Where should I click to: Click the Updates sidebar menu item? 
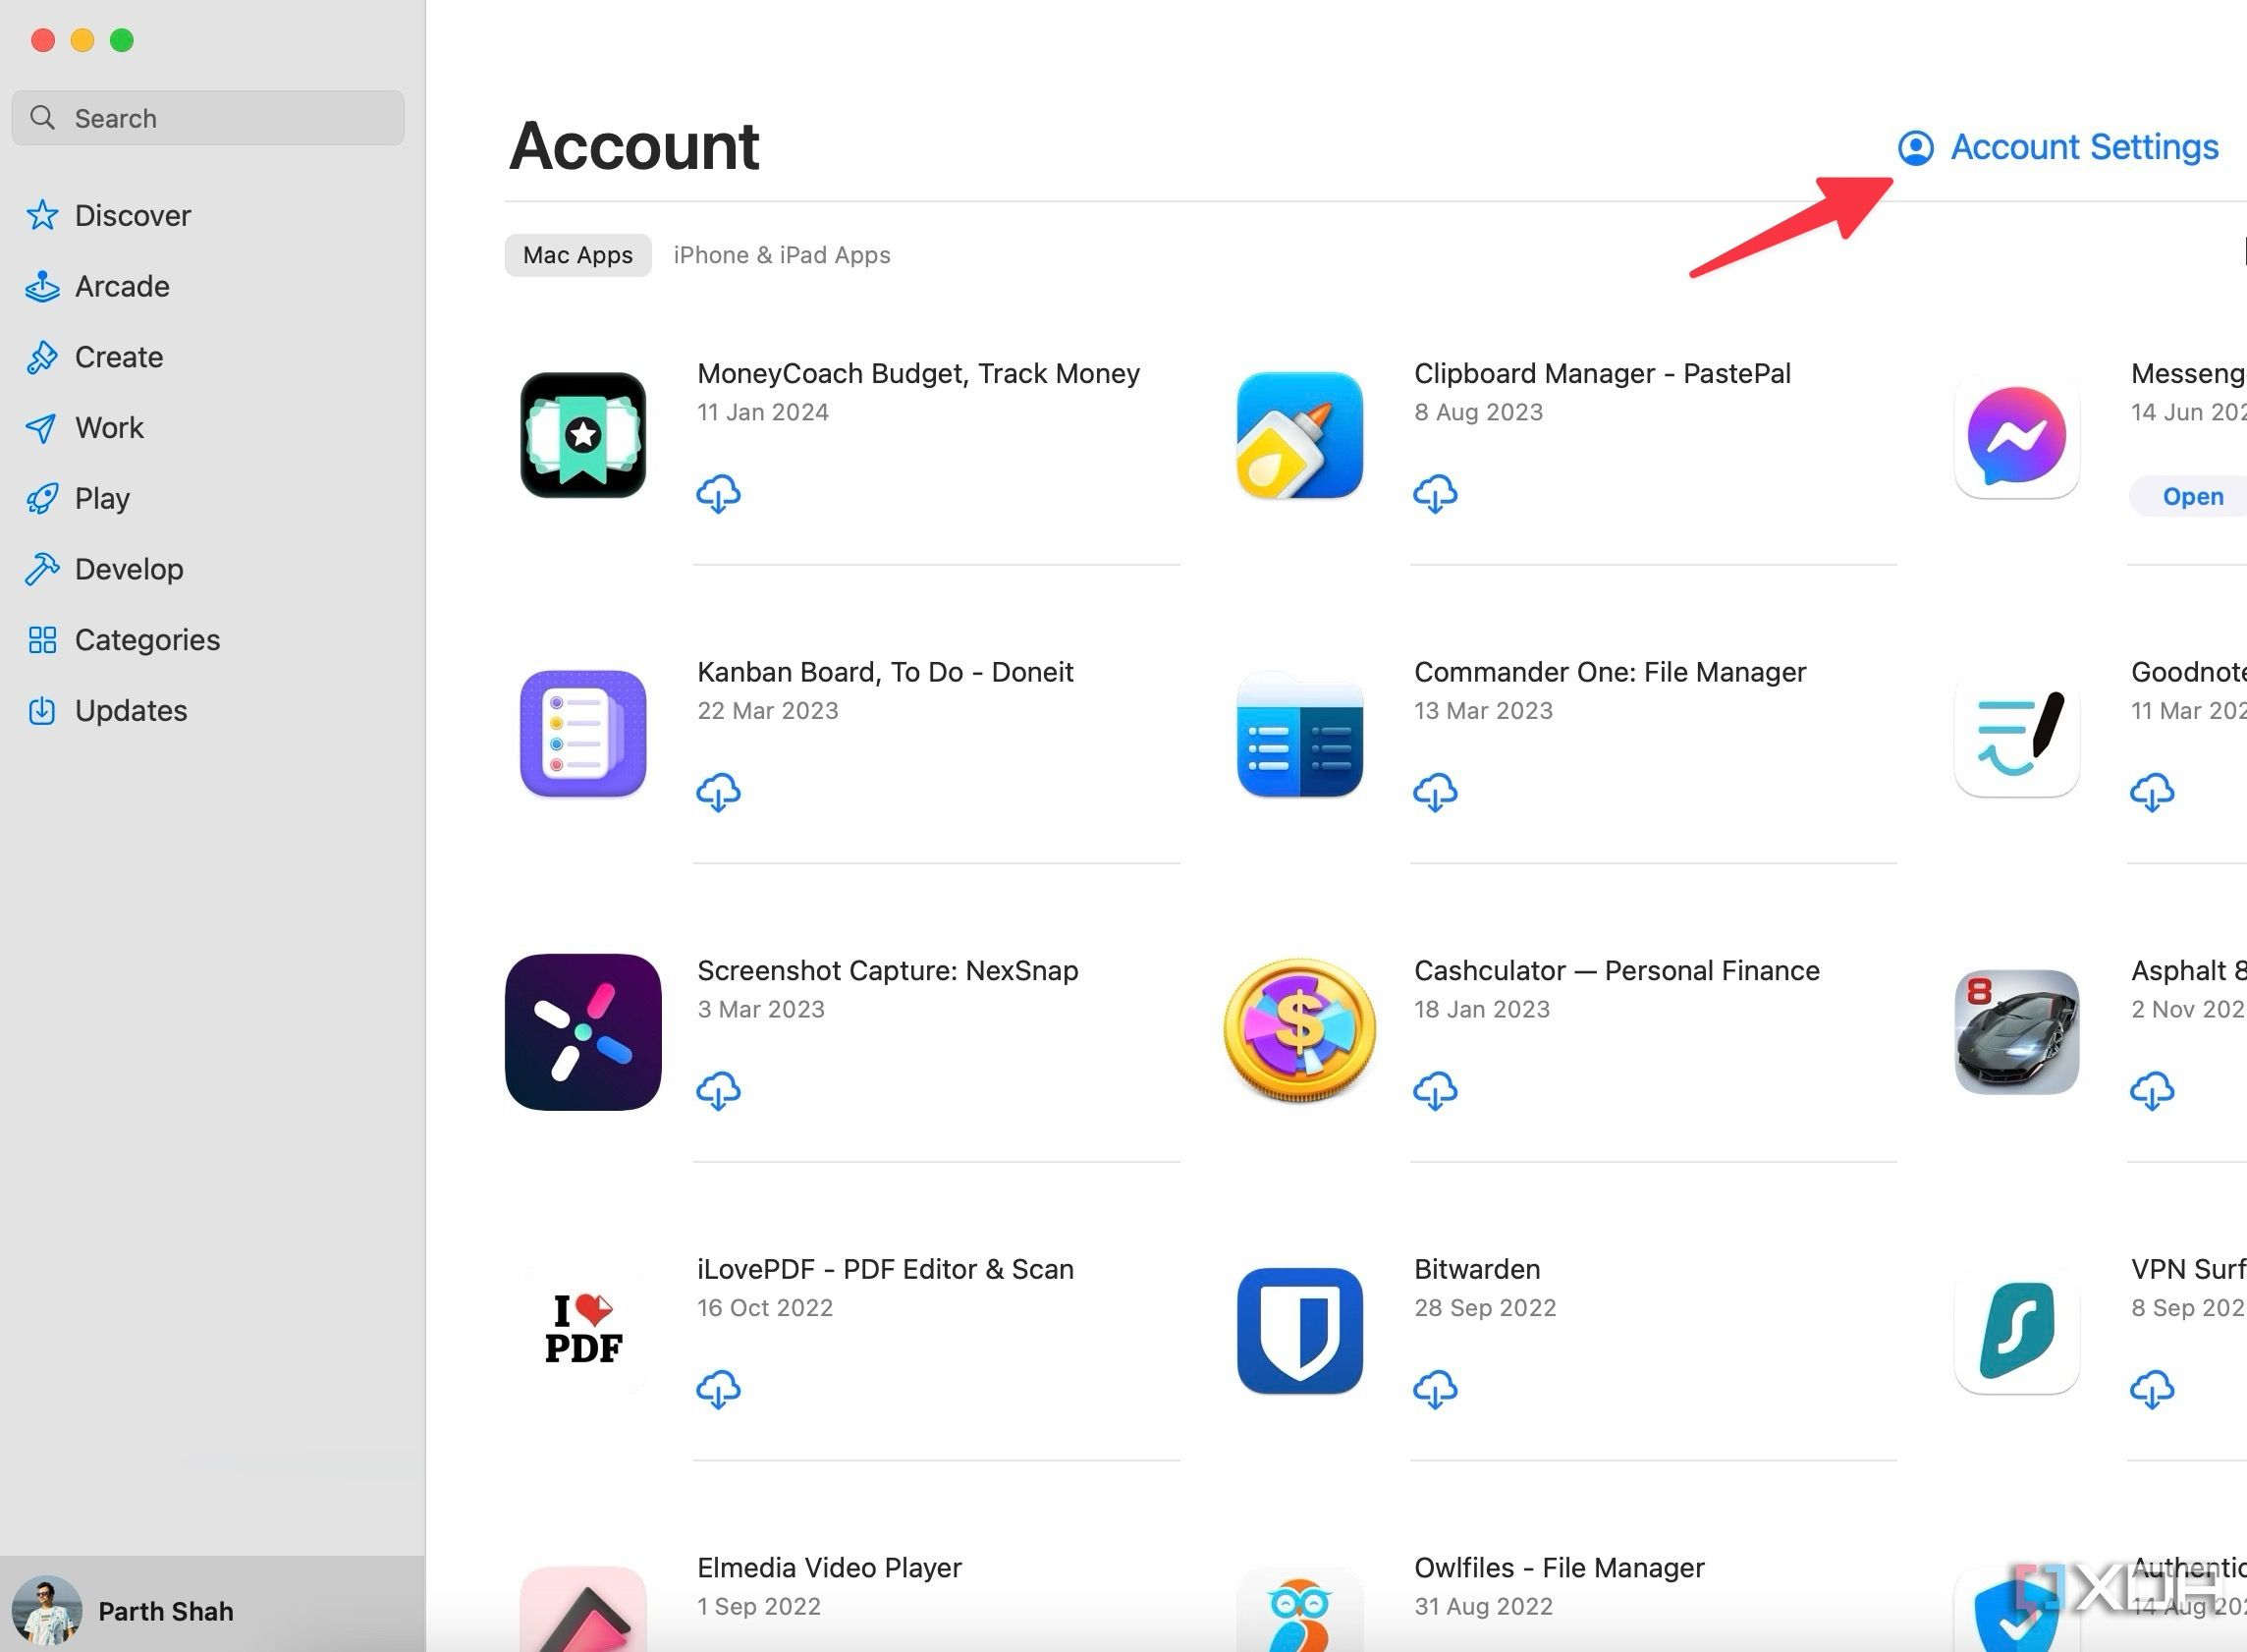[x=131, y=710]
